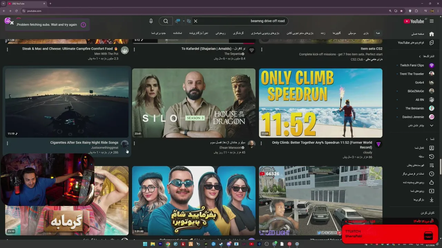Open the اشتراک‌ها subscriptions section chevron
The image size is (442, 248).
pos(420,56)
